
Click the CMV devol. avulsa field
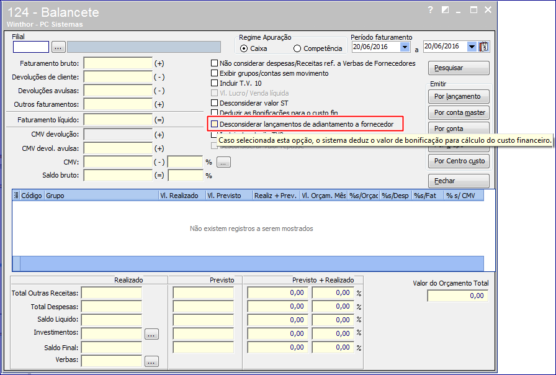tap(118, 148)
